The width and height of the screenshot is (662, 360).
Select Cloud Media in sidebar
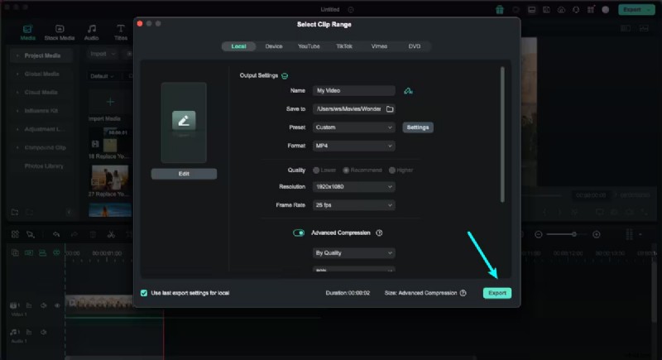coord(41,93)
